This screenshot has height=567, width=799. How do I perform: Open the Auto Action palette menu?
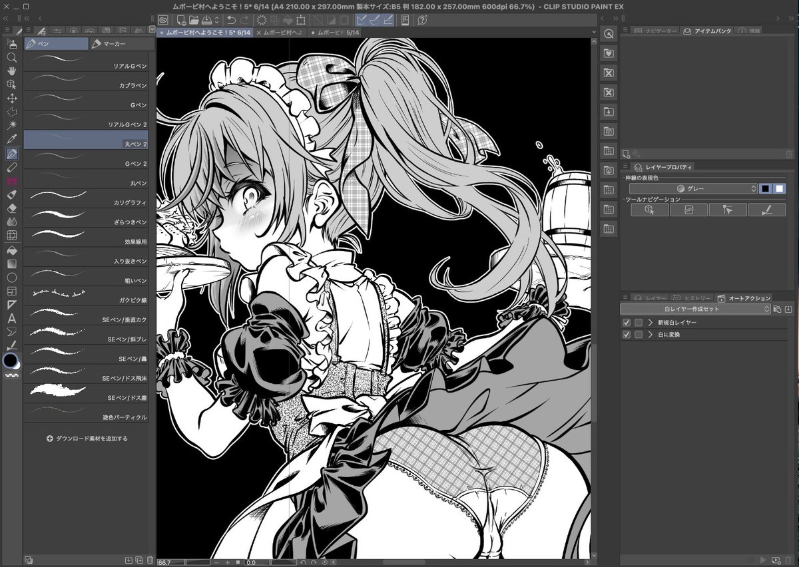(x=626, y=297)
